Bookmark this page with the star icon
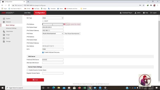Screen dimensions: 160x90 (143, 5)
